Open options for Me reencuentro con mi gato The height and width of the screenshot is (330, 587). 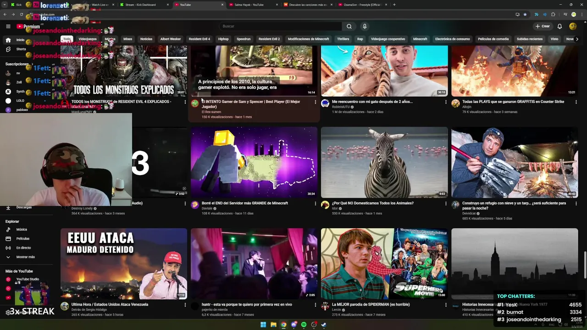tap(446, 102)
